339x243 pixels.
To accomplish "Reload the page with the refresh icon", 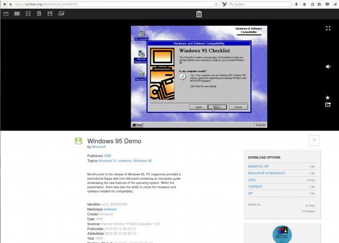I will pos(216,4).
